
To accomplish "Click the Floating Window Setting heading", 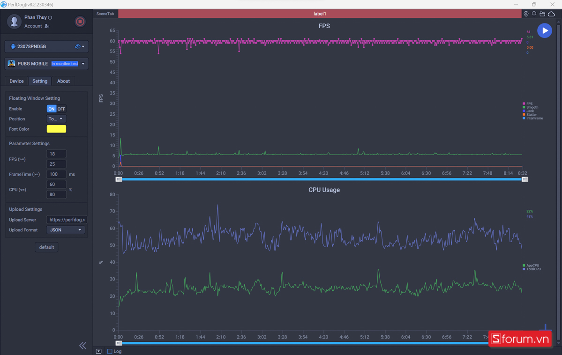I will click(34, 98).
